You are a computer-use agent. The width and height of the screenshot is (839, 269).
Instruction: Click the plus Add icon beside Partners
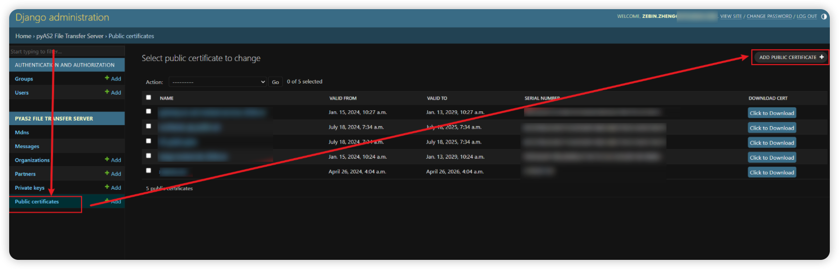click(113, 173)
